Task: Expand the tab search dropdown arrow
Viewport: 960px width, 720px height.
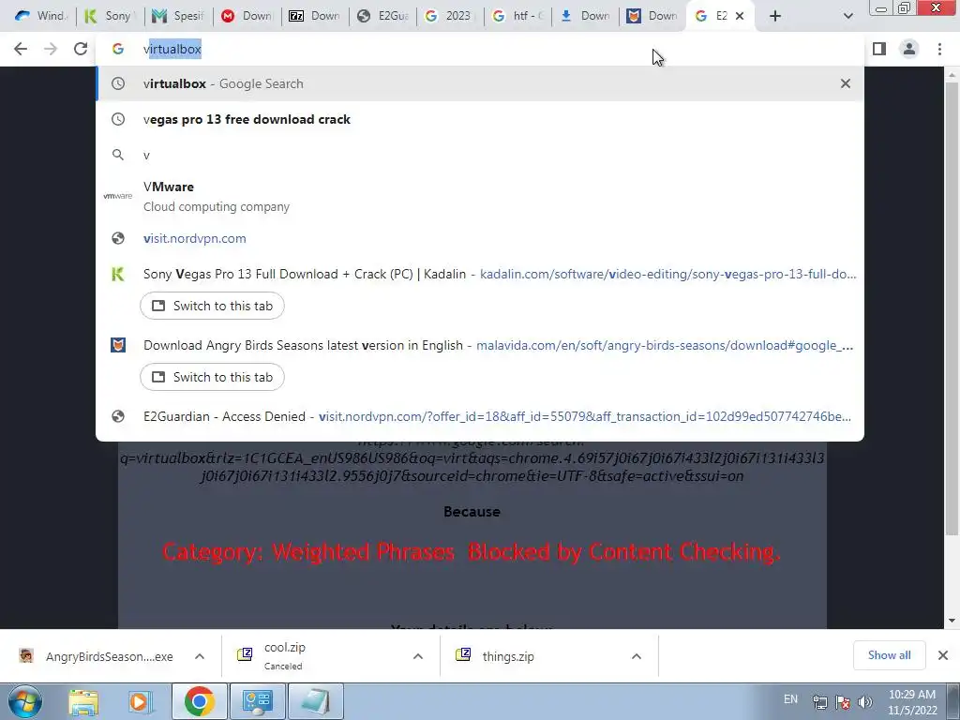Action: tap(847, 16)
